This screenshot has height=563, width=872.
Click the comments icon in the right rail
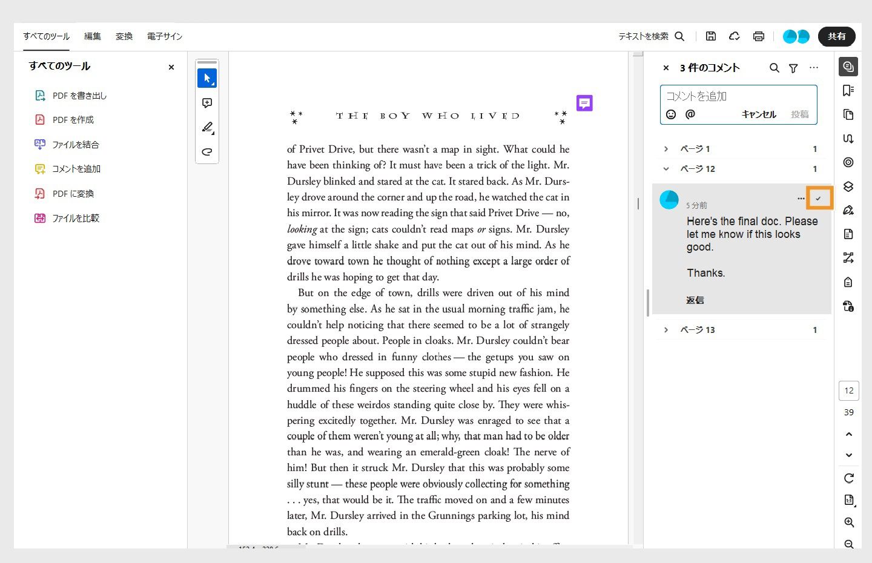[848, 67]
